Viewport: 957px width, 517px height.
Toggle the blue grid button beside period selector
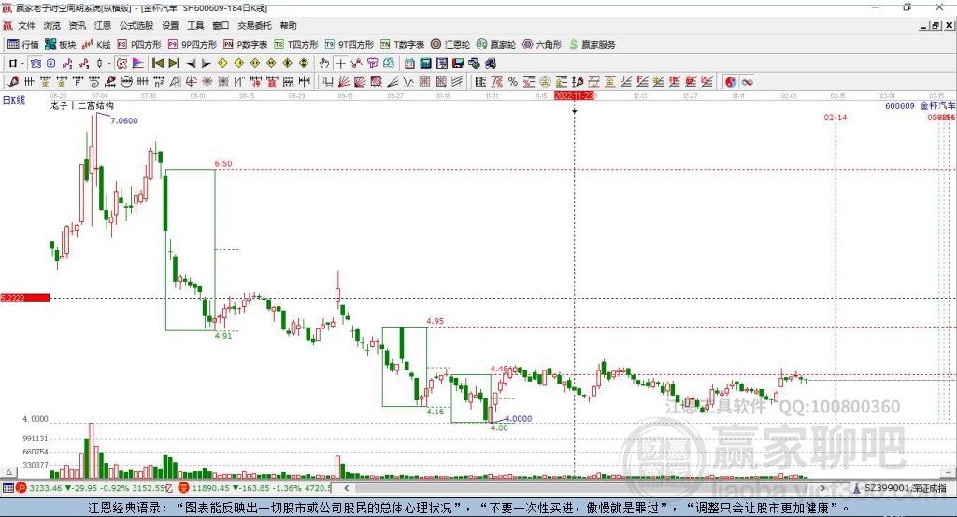pyautogui.click(x=36, y=63)
